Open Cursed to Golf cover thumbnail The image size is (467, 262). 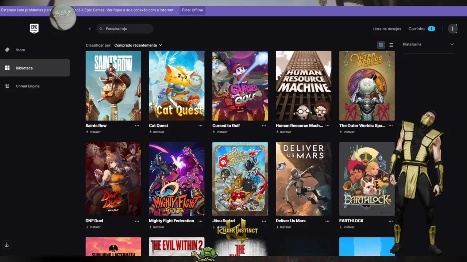tap(240, 86)
